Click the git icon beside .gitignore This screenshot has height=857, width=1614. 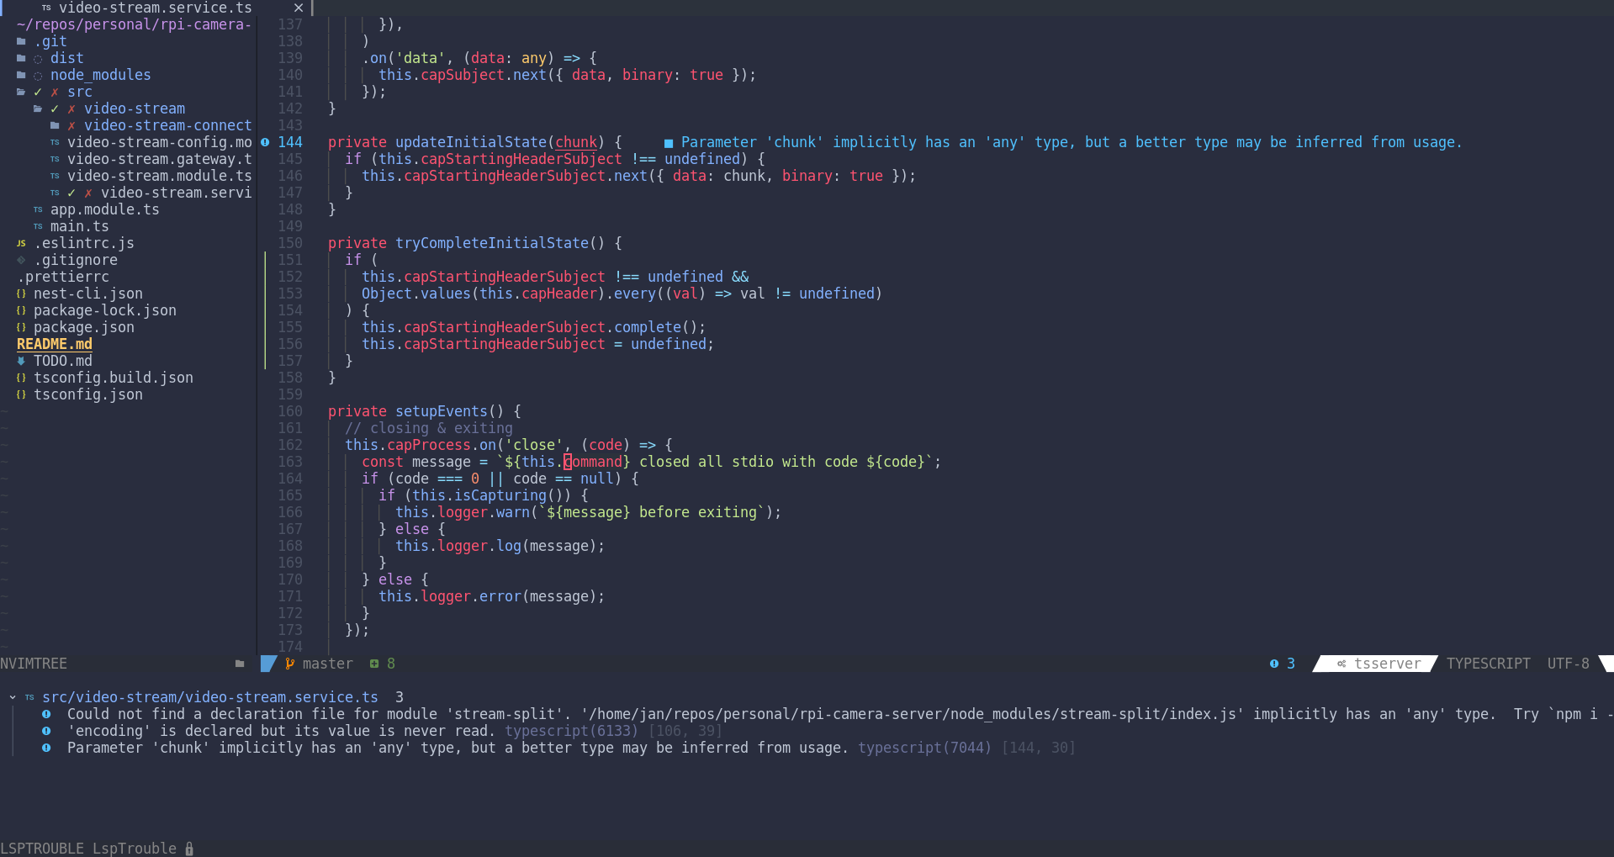[x=21, y=260]
